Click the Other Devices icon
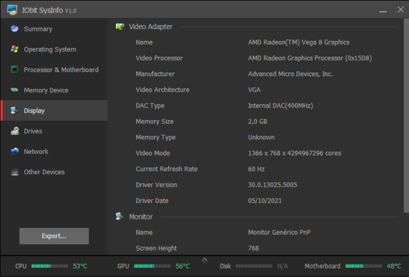This screenshot has height=277, width=409. pos(14,172)
